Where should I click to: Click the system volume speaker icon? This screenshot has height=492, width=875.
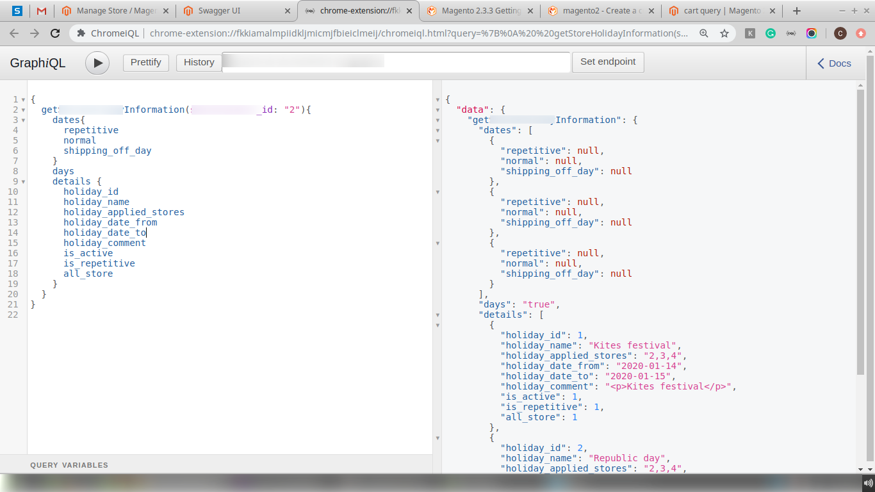[867, 483]
